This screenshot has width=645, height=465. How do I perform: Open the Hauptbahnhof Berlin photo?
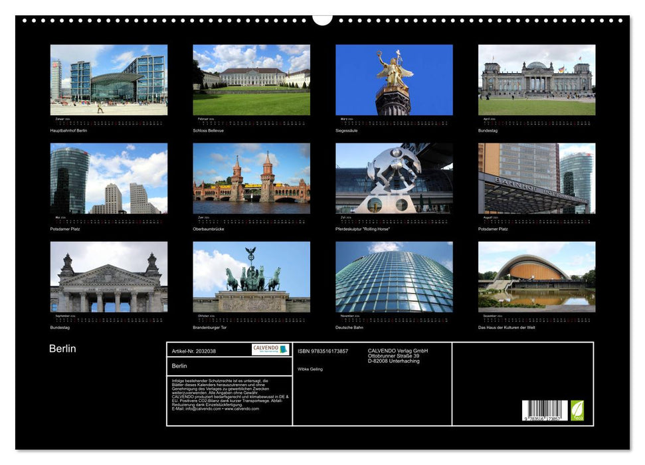tap(109, 80)
